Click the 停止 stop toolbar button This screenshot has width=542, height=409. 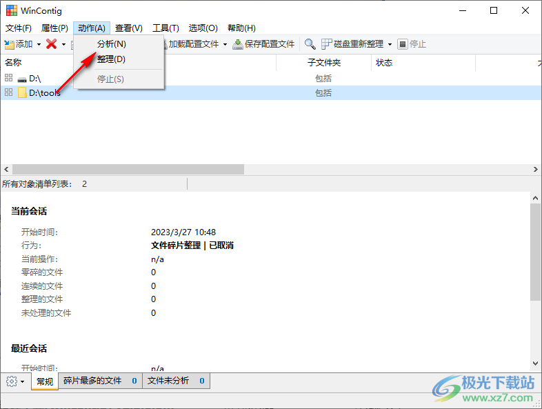412,44
